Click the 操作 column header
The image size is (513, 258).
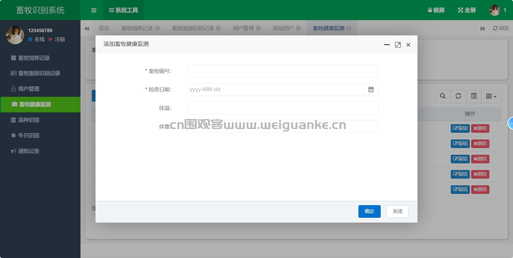point(470,114)
